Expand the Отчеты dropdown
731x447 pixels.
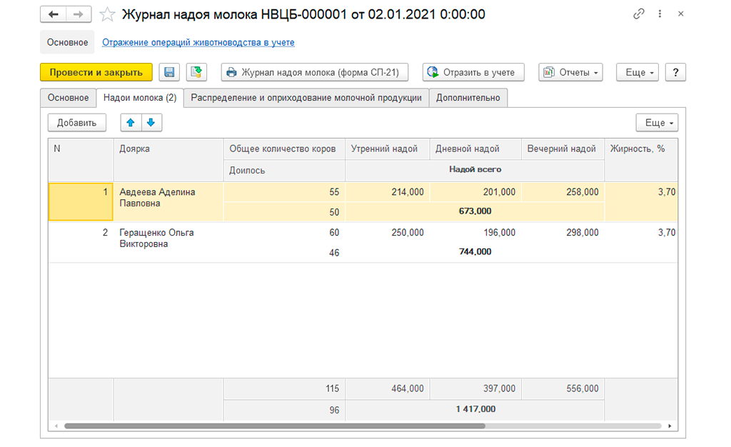570,72
